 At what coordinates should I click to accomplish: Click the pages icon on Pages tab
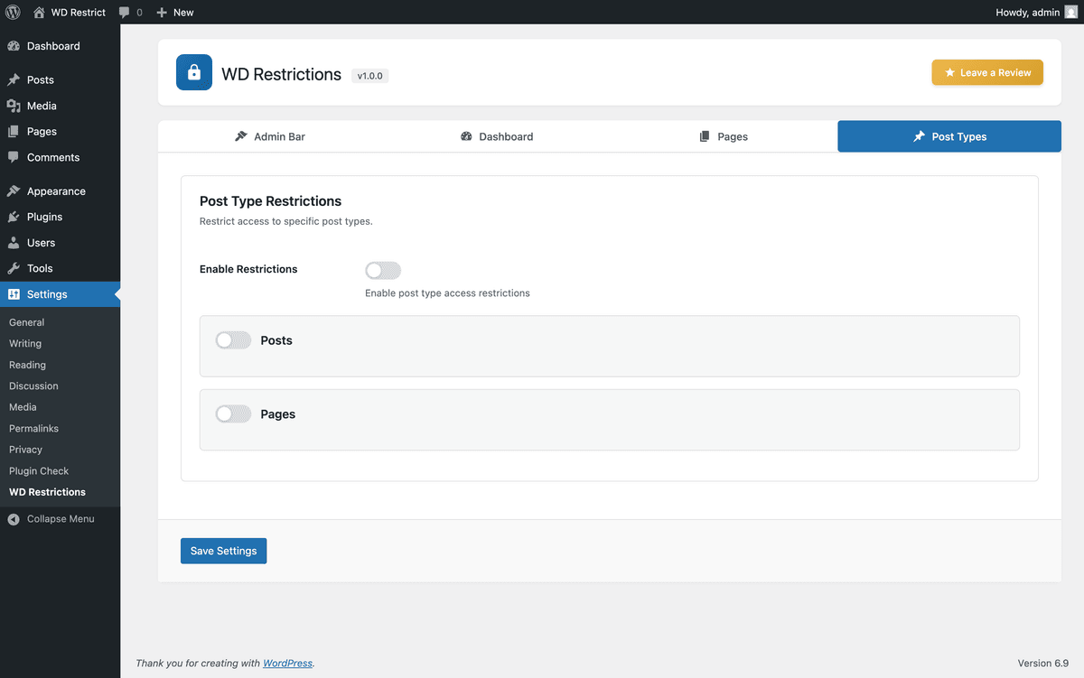click(x=705, y=136)
